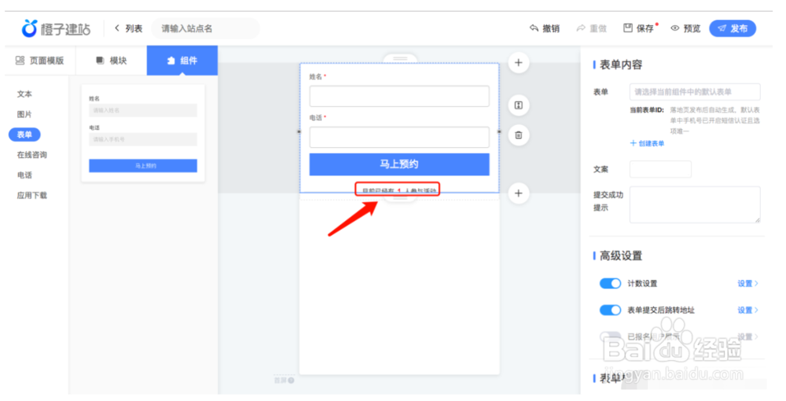786x401 pixels.
Task: Click the 提交成功提示 text area
Action: point(695,204)
